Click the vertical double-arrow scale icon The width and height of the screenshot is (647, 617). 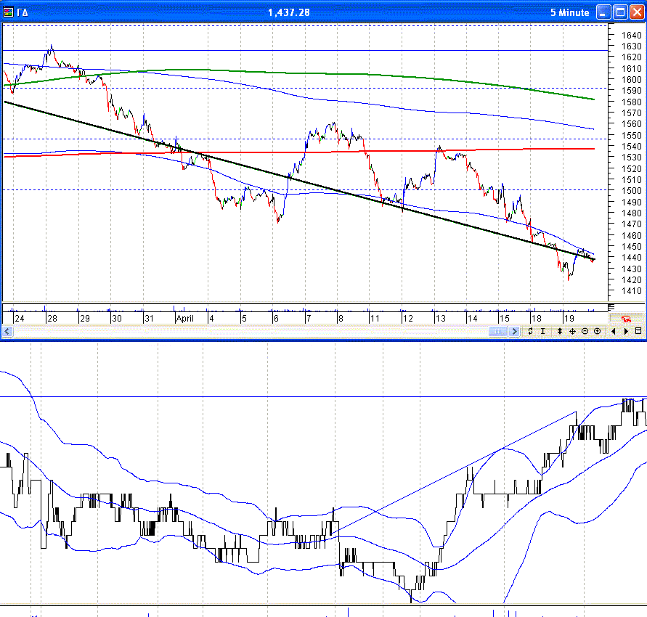coord(560,331)
